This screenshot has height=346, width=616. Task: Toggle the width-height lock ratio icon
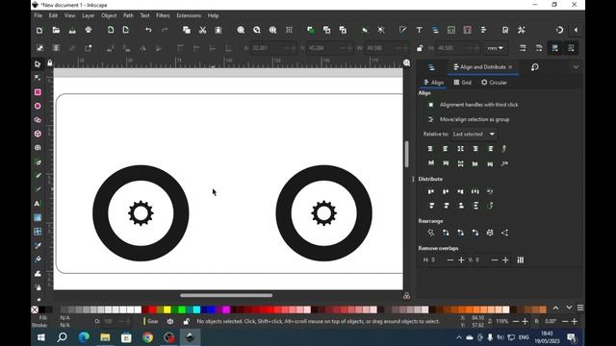click(x=420, y=48)
